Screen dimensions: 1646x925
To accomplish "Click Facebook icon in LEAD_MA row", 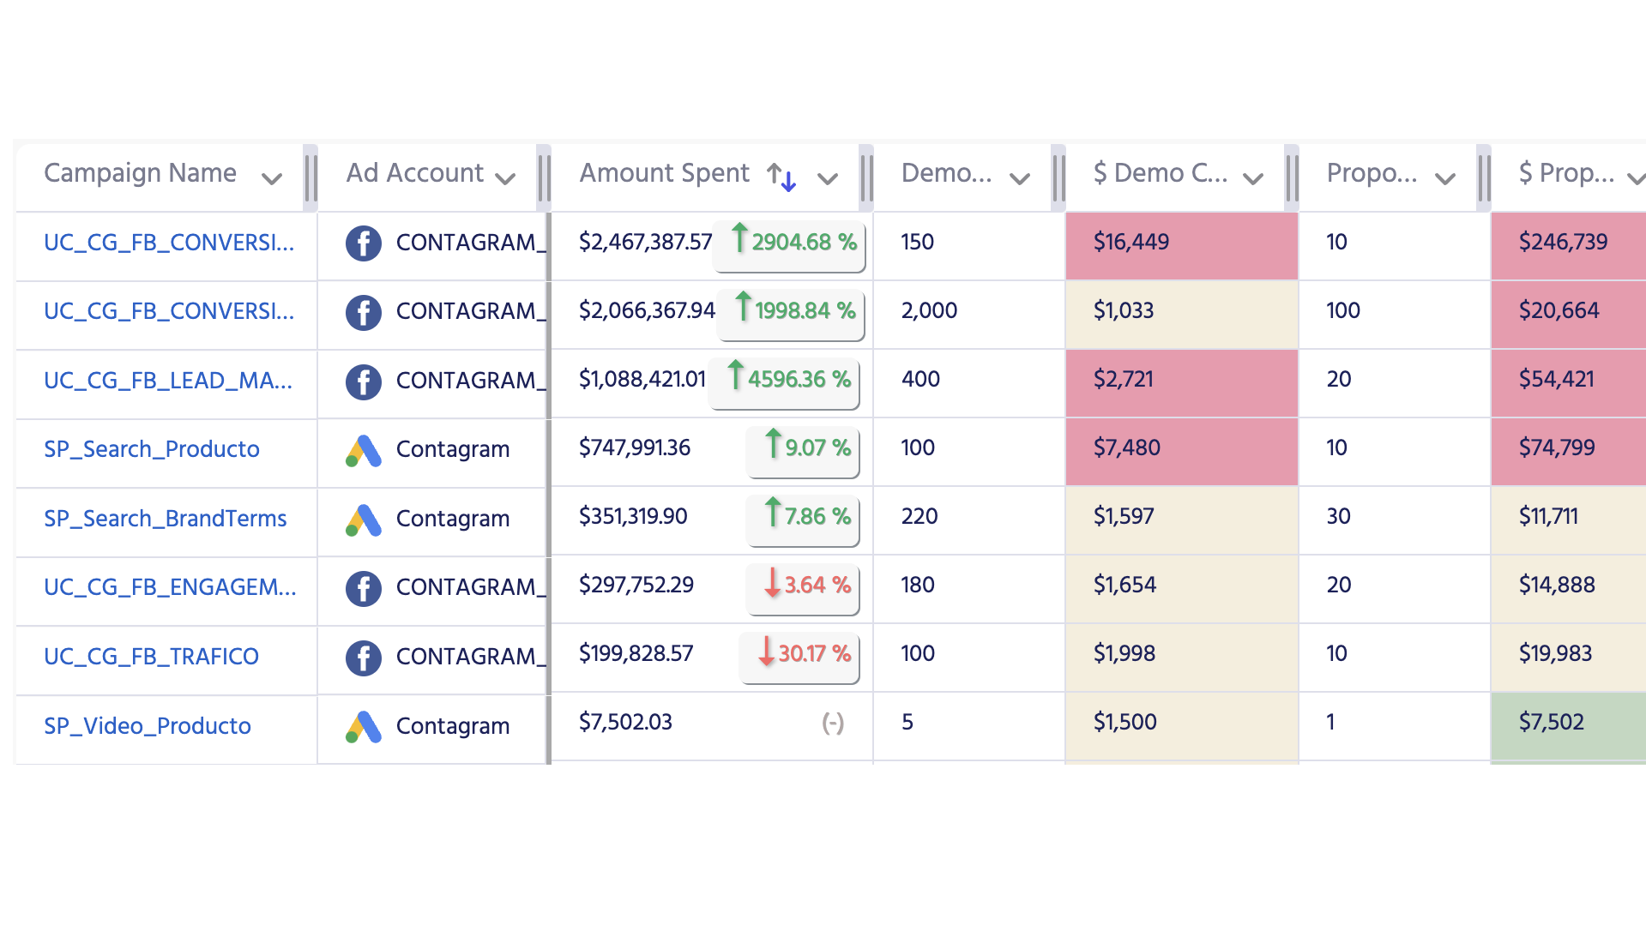I will click(363, 381).
